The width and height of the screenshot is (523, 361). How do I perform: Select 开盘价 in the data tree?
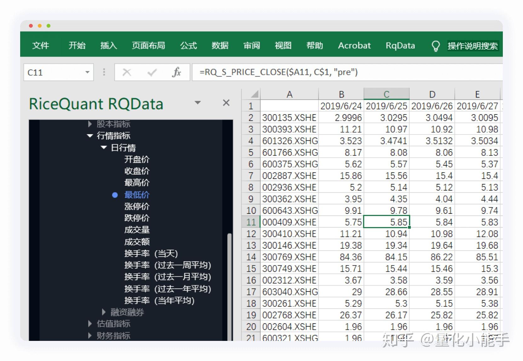pyautogui.click(x=137, y=159)
